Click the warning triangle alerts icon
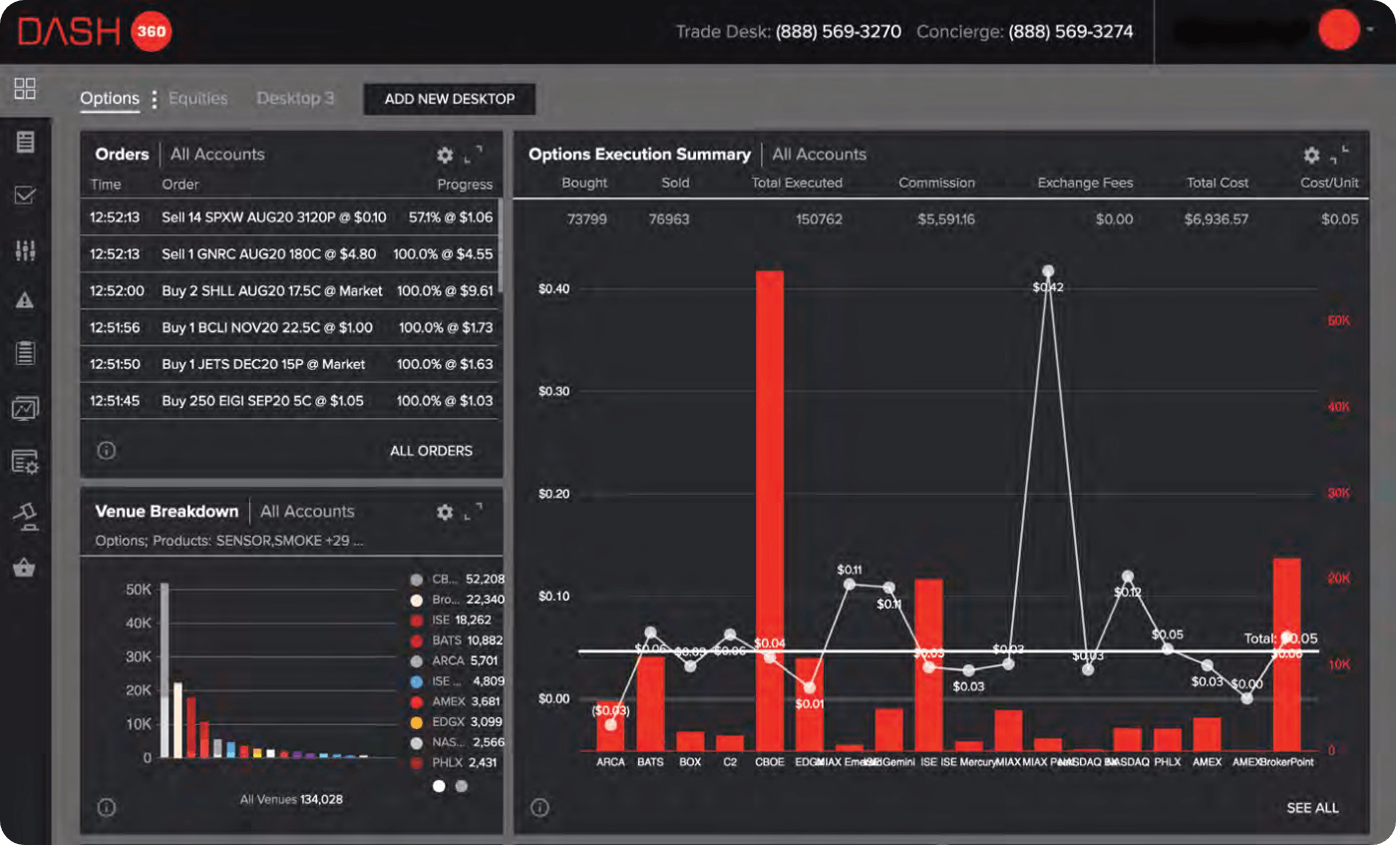Image resolution: width=1396 pixels, height=845 pixels. pyautogui.click(x=25, y=300)
